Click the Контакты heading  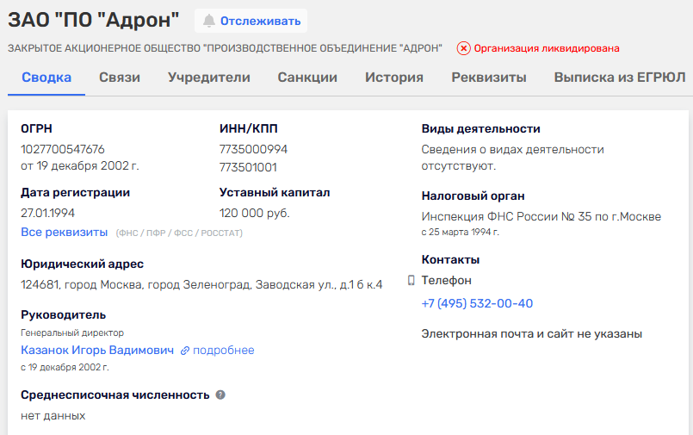tap(450, 259)
